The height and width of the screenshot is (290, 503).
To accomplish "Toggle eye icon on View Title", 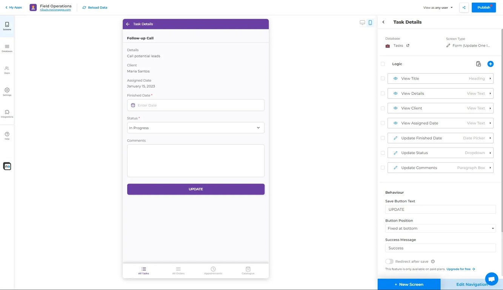I will [x=395, y=79].
